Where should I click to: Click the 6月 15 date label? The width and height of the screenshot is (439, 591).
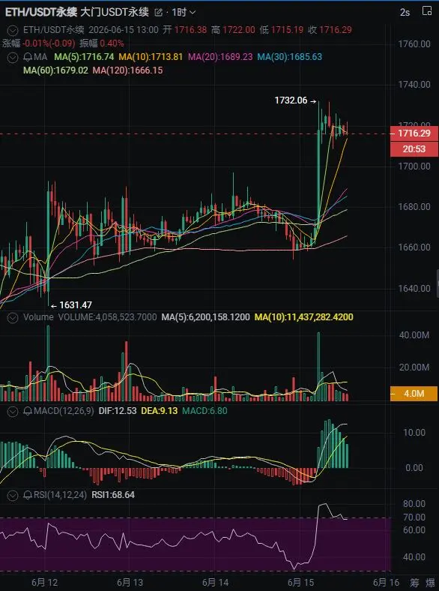[x=300, y=583]
